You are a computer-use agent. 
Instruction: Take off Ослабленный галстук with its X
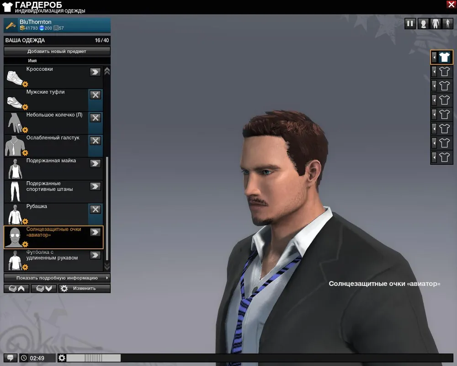96,140
